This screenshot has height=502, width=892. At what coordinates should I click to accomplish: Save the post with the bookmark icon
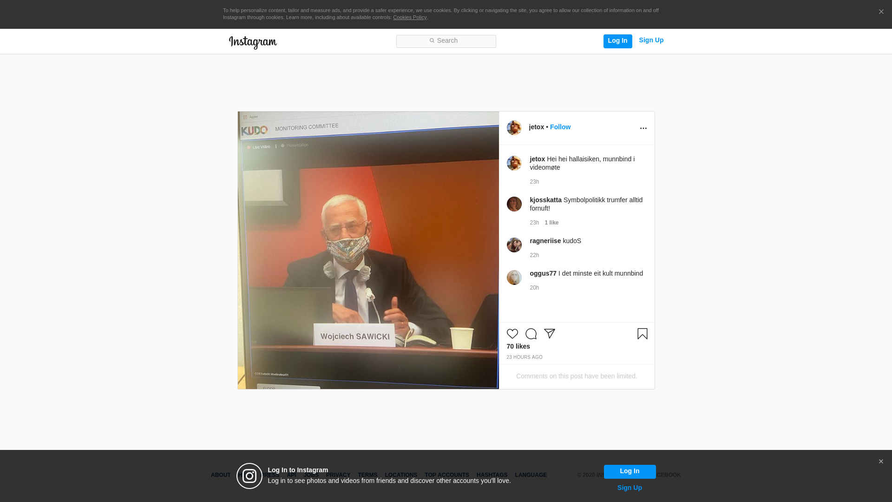[642, 334]
